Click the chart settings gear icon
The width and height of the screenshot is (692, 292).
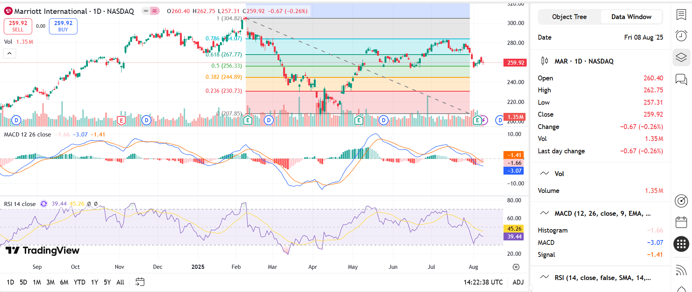point(516,267)
